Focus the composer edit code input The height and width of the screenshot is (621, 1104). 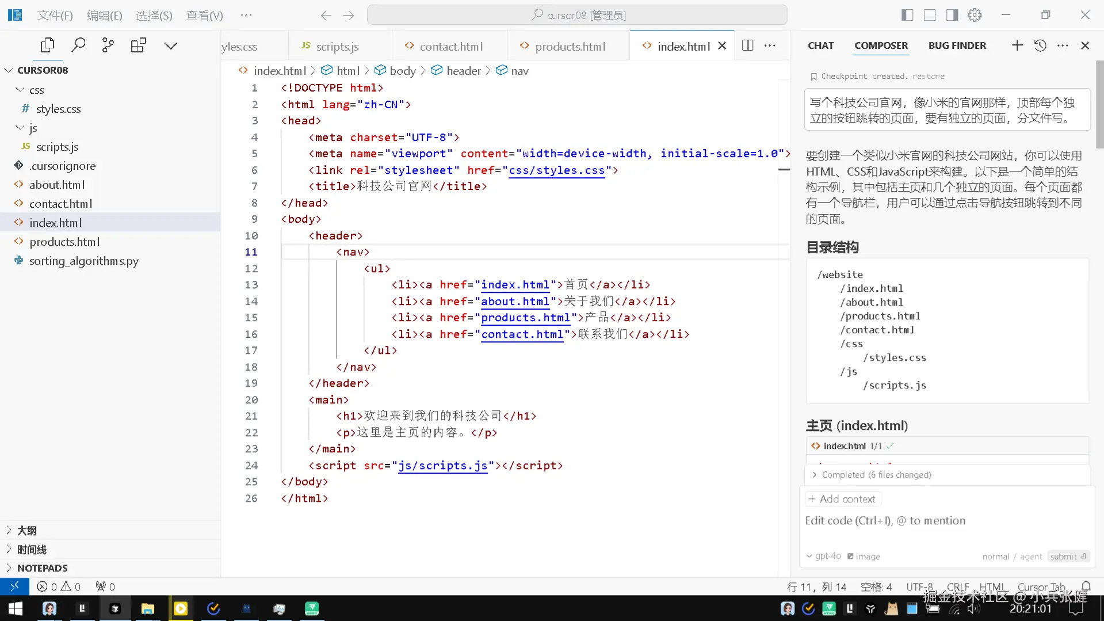[x=946, y=520]
